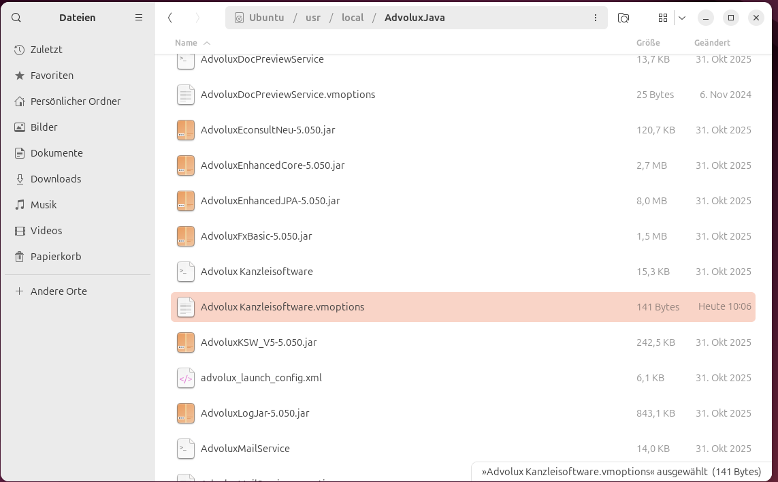Screen dimensions: 778x482
Task: Go to Downloads in the sidebar
Action: coord(56,179)
